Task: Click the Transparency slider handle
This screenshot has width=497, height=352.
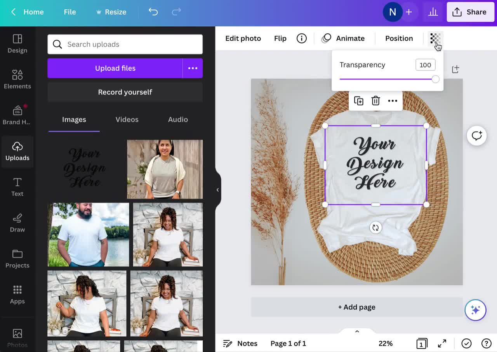Action: click(x=435, y=79)
